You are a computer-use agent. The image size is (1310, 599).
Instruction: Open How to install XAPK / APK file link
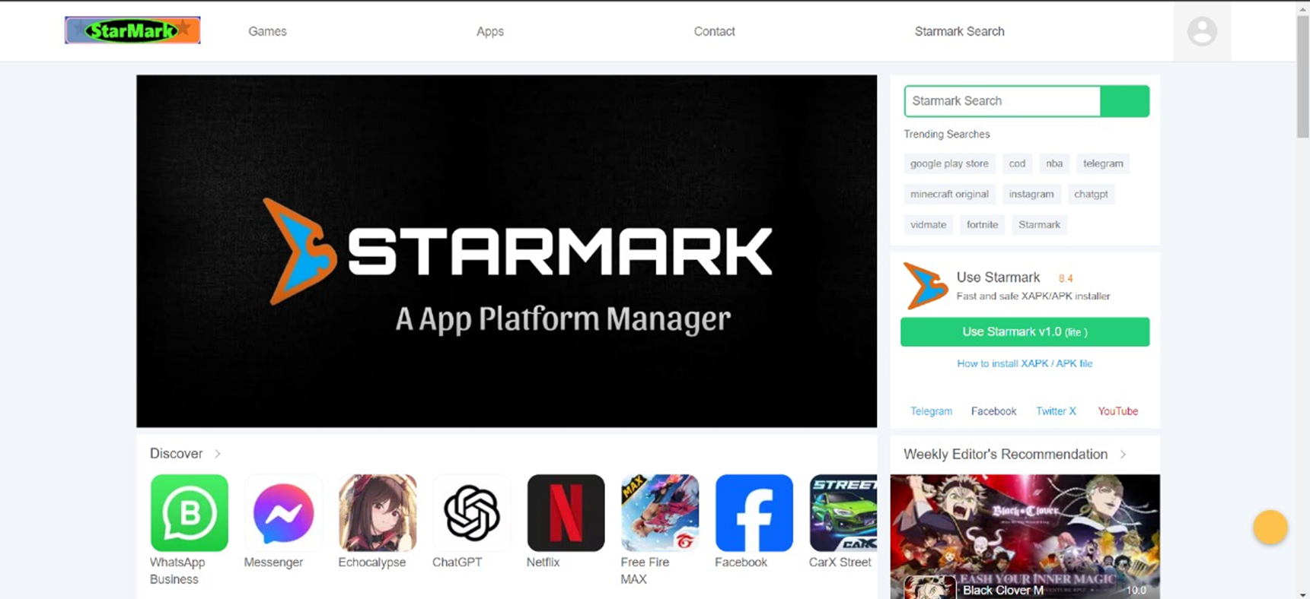pos(1025,363)
